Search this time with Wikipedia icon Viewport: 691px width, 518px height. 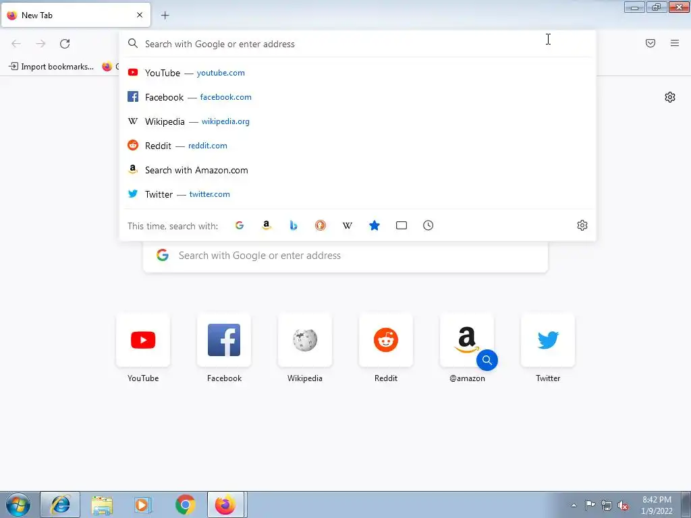348,225
